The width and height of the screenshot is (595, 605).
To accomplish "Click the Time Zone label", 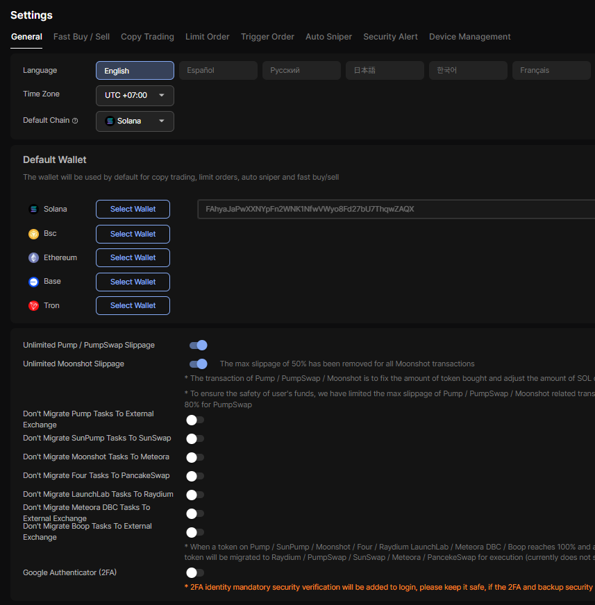I will point(42,94).
